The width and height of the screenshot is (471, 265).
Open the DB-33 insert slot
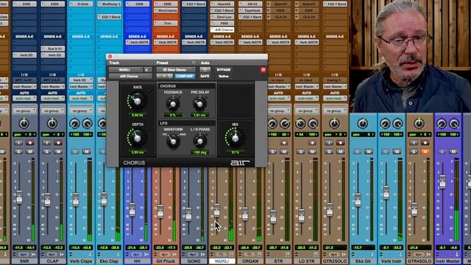(250, 4)
